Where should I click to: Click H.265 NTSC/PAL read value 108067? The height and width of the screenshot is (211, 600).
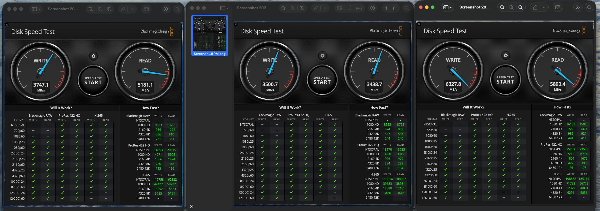click(x=401, y=179)
